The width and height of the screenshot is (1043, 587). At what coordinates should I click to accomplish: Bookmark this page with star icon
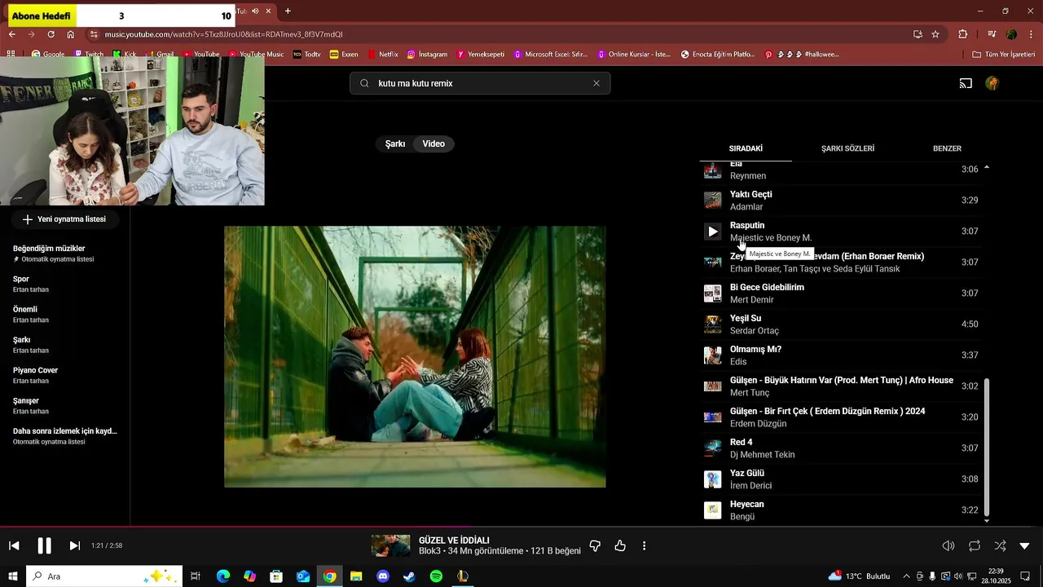(x=935, y=34)
